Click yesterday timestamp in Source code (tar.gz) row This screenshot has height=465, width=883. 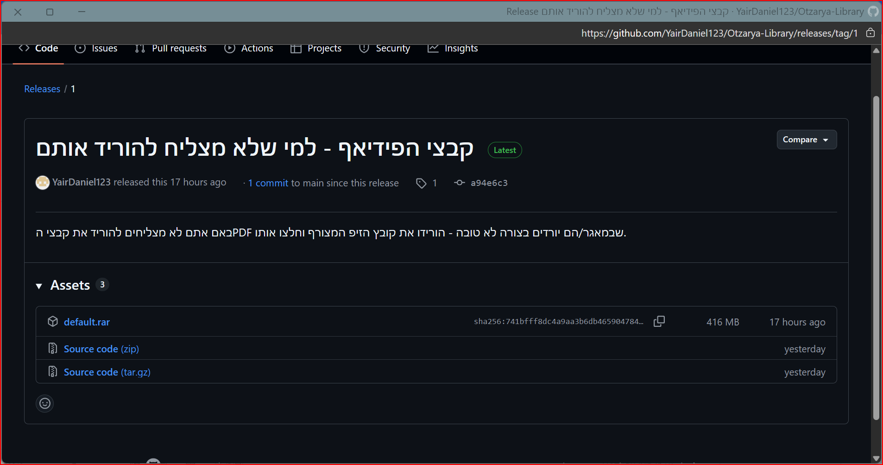(805, 372)
